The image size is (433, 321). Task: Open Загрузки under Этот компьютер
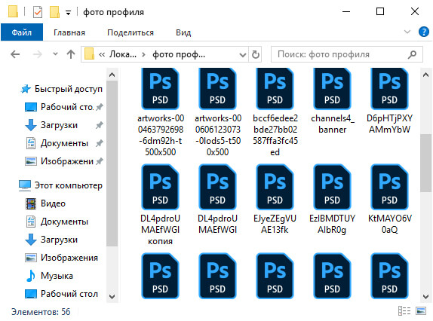(51, 240)
